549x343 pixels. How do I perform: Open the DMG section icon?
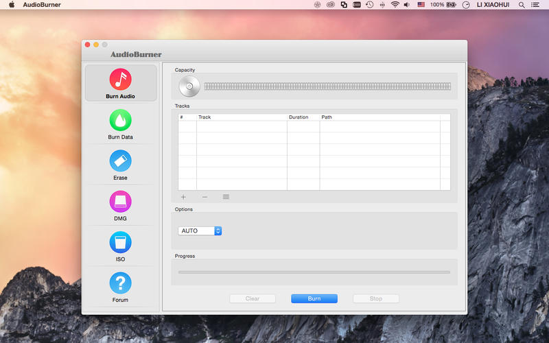[120, 202]
